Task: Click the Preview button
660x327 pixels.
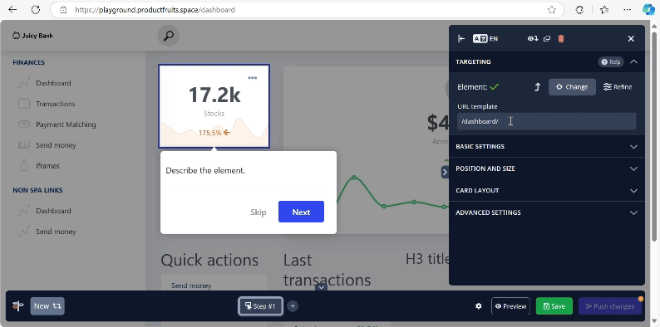Action: click(510, 306)
